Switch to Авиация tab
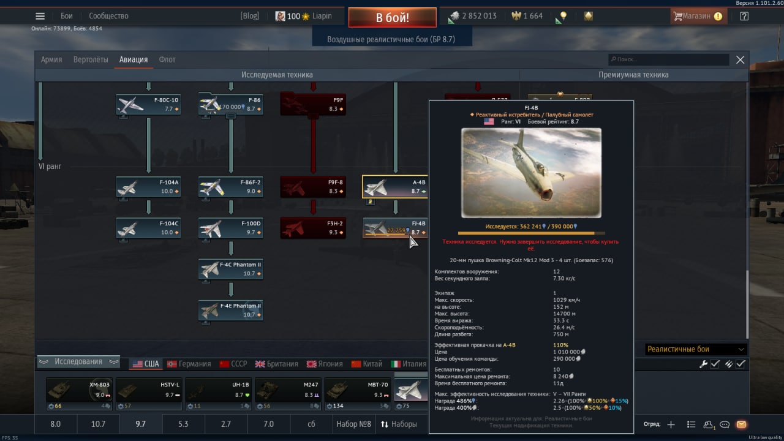Viewport: 784px width, 441px height. click(134, 59)
